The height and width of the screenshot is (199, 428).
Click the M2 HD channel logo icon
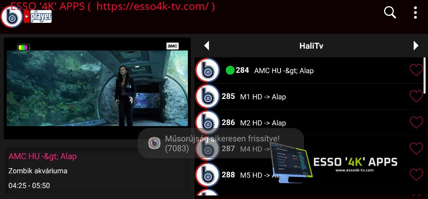point(207,123)
